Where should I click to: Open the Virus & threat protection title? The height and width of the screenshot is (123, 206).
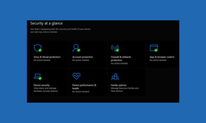pos(47,57)
